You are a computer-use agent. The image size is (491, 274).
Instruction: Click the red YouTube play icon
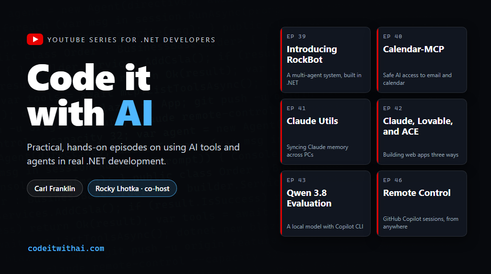click(x=35, y=39)
